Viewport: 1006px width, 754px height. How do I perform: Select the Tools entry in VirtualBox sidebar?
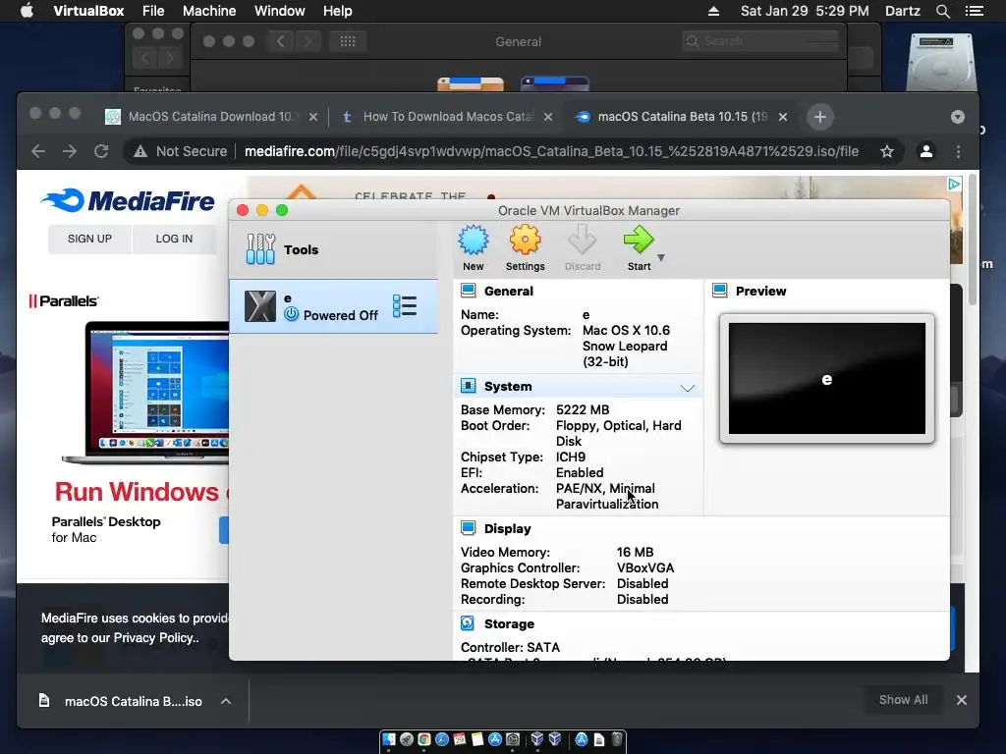pos(334,249)
